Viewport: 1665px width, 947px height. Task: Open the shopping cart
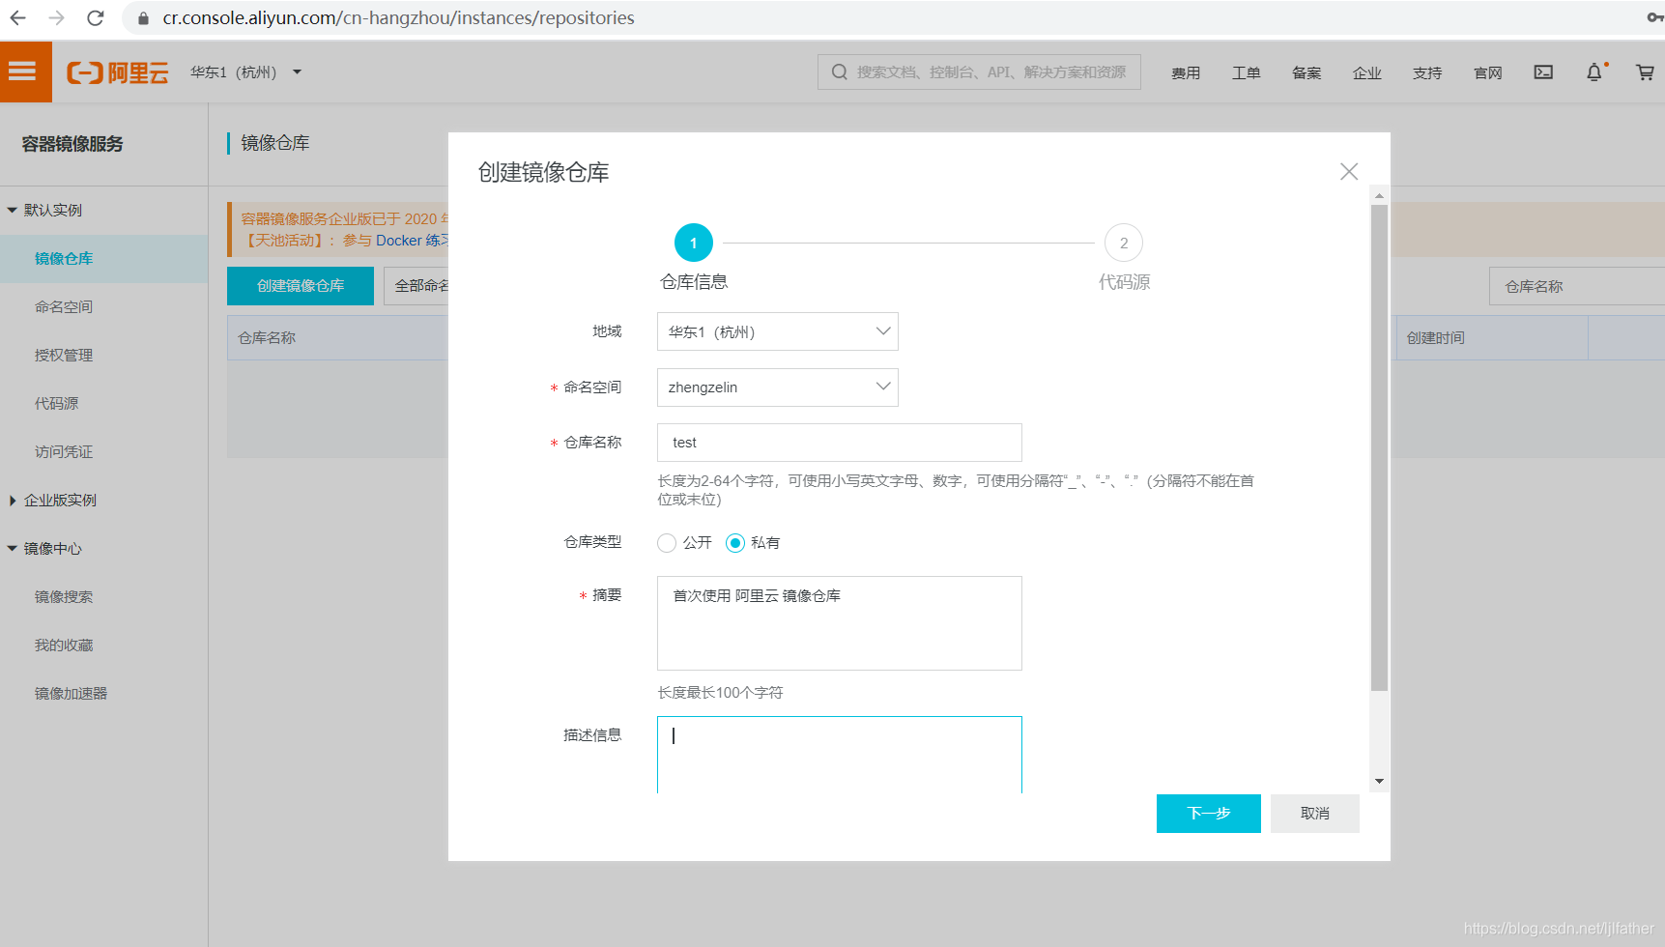pyautogui.click(x=1645, y=72)
